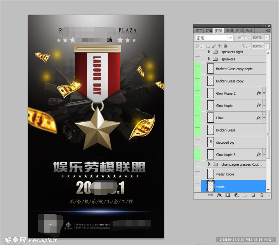Expand effects list of Glow Kopie 2
Image resolution: width=279 pixels, height=245 pixels.
(264, 93)
